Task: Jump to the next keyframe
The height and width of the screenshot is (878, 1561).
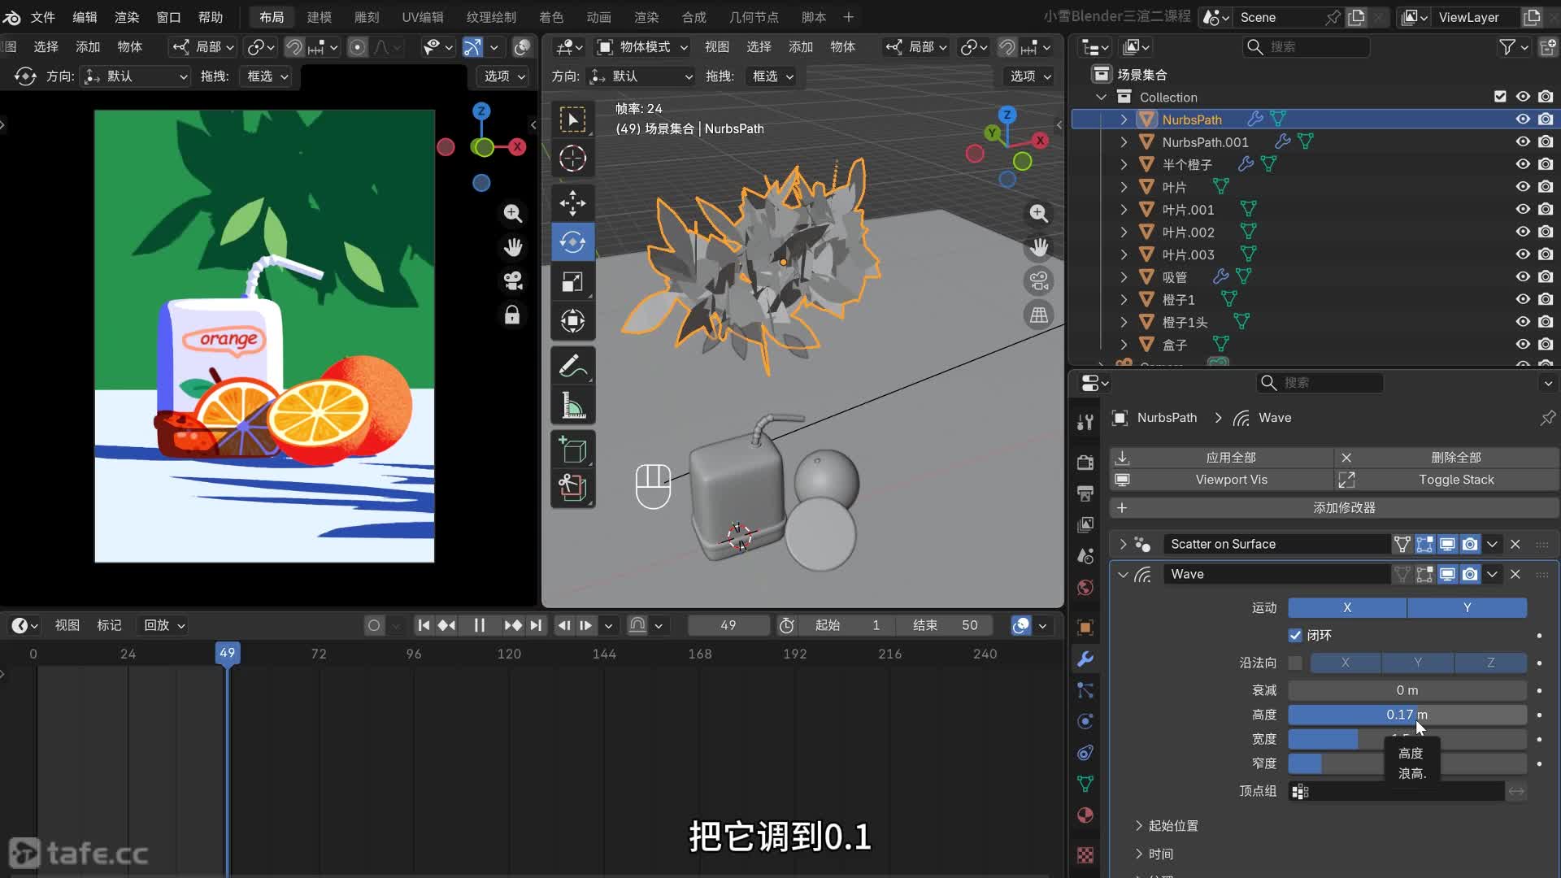Action: pyautogui.click(x=512, y=625)
